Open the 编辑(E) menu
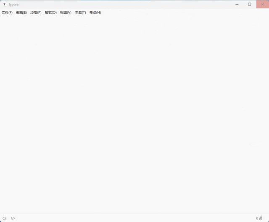 tap(21, 13)
